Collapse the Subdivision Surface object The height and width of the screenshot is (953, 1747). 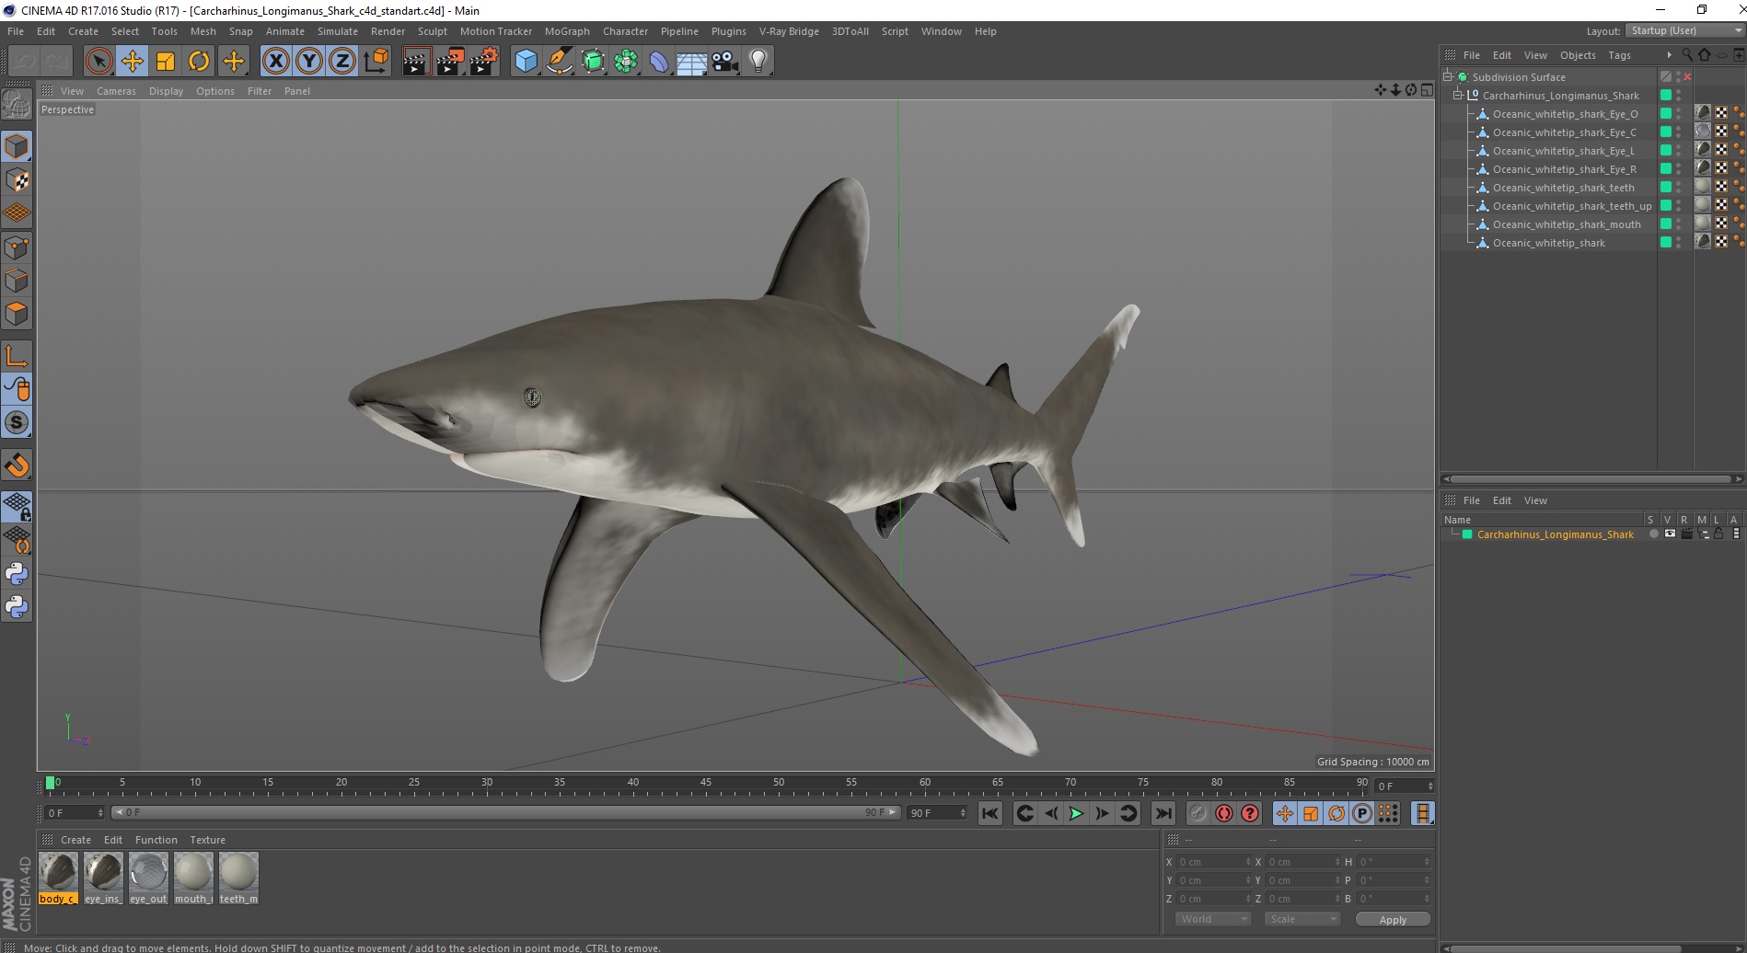[x=1447, y=77]
